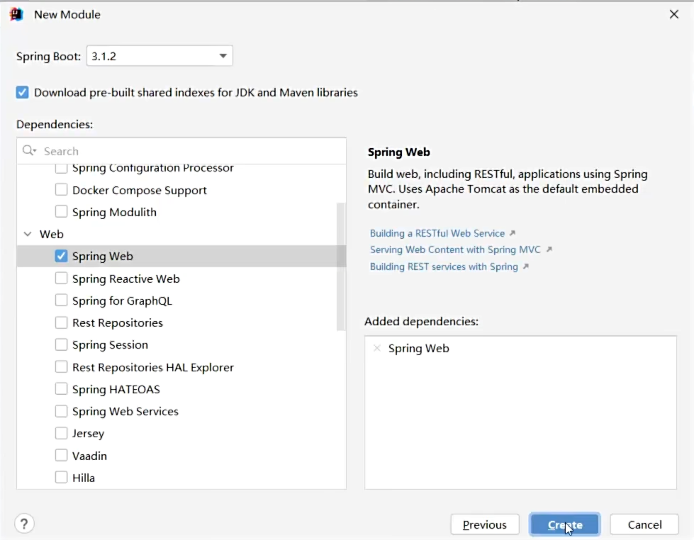Viewport: 694px width, 540px height.
Task: Check the Spring for GraphQL option
Action: coord(62,300)
